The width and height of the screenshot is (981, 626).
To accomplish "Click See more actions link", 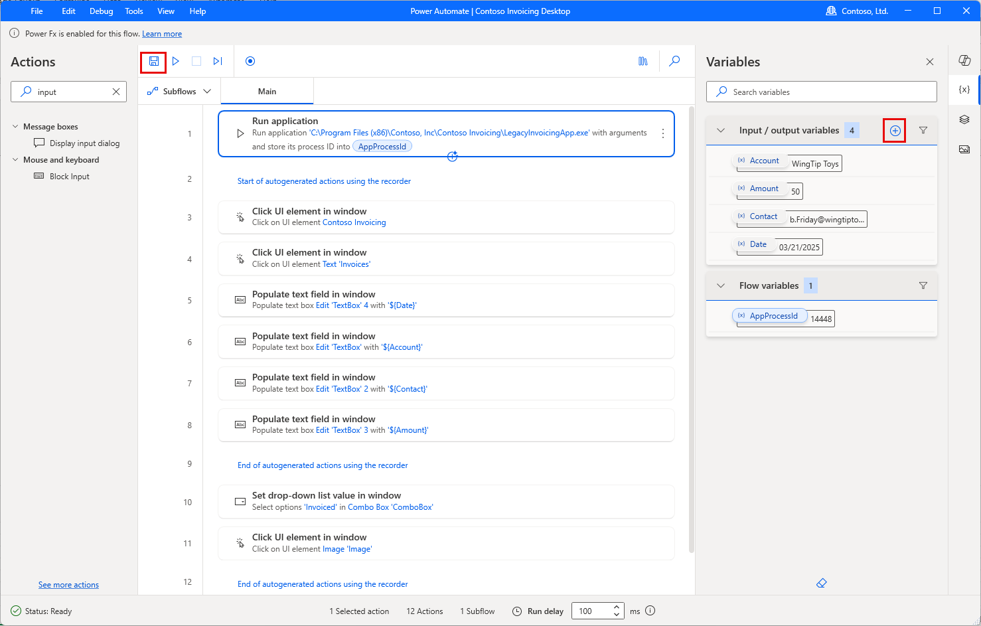I will pos(68,584).
